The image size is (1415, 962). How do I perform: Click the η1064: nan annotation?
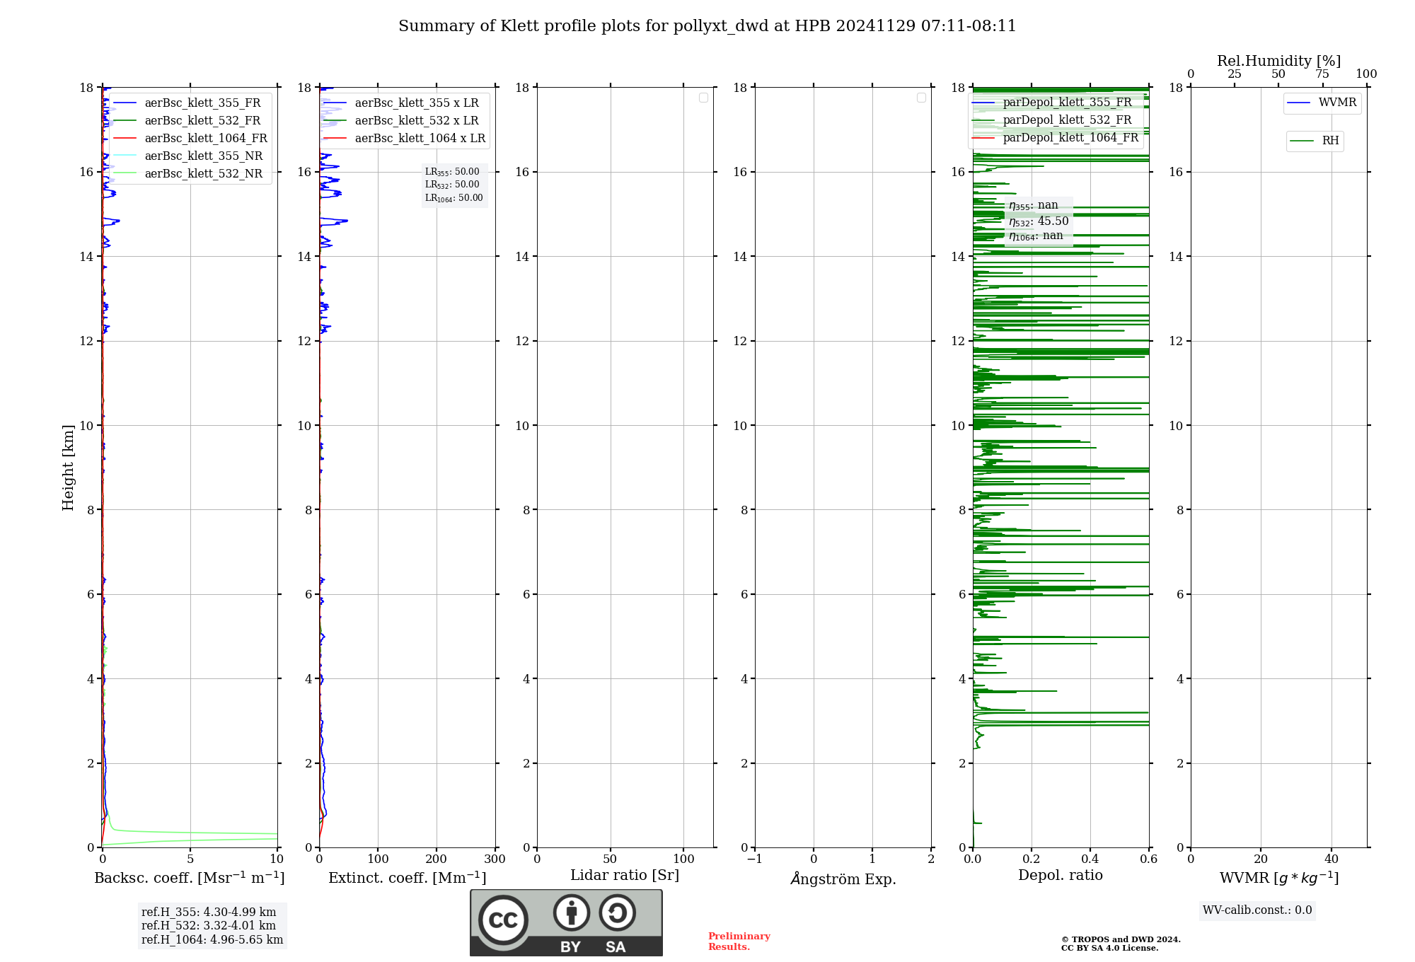[x=1036, y=236]
